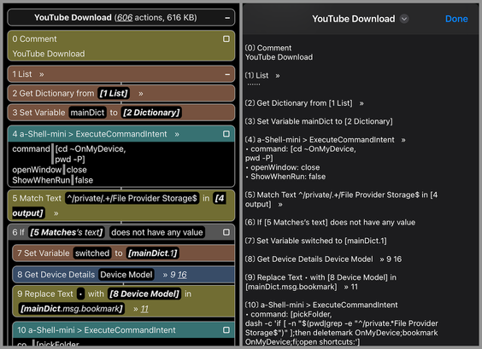Expand the 1 List chevron in left panel
This screenshot has width=482, height=349.
[x=42, y=74]
